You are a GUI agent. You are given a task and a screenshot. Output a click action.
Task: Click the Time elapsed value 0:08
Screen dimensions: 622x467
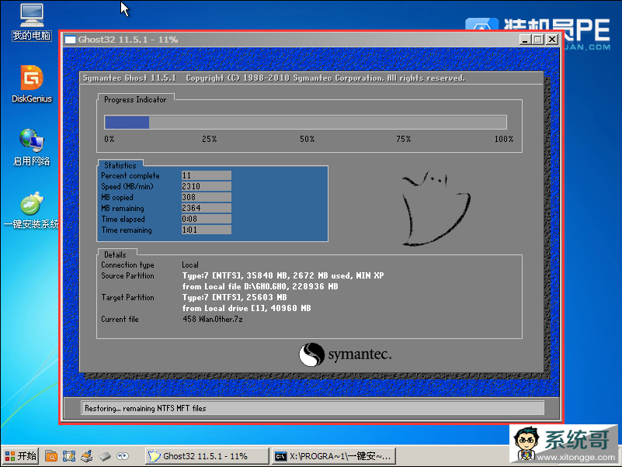207,219
